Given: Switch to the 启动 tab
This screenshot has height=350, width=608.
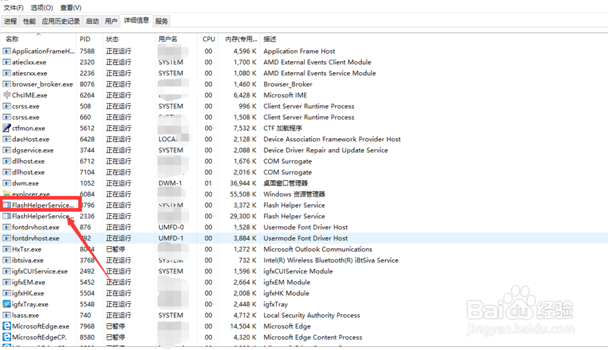Looking at the screenshot, I should [92, 21].
